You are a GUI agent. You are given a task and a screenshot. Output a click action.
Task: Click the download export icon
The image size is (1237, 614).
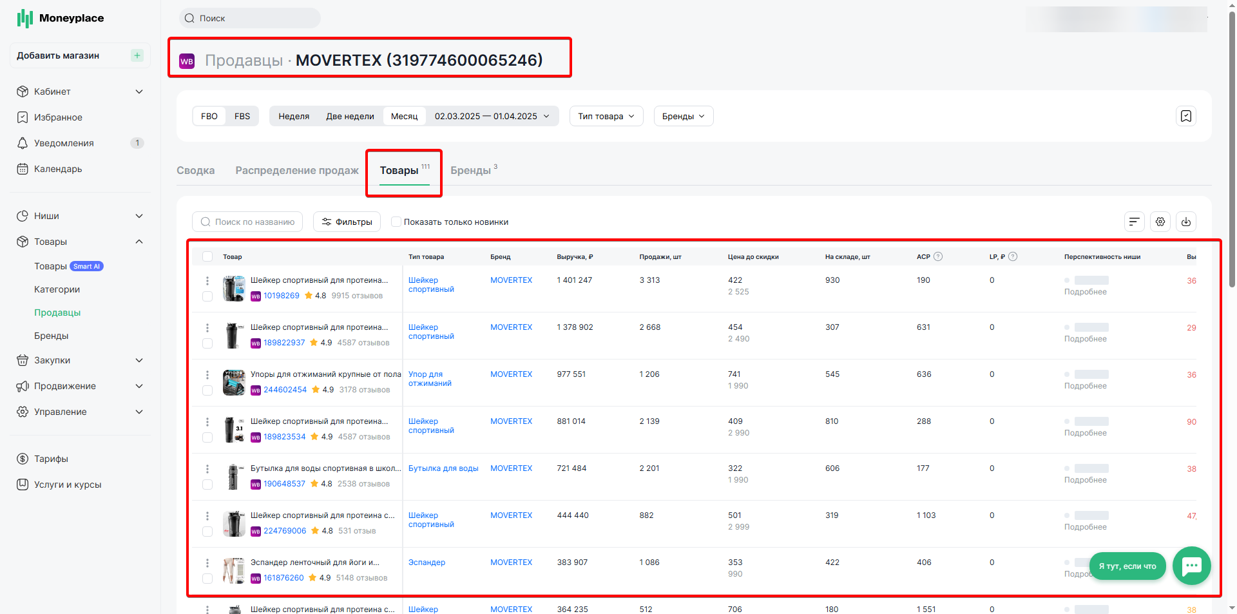point(1186,222)
